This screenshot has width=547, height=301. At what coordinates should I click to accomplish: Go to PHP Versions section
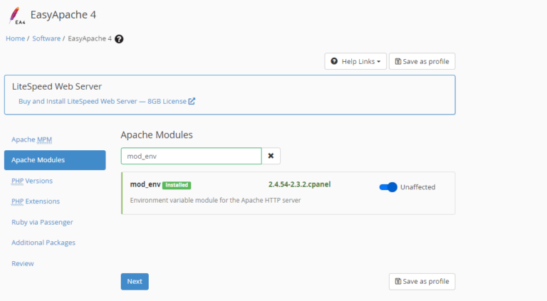click(32, 181)
